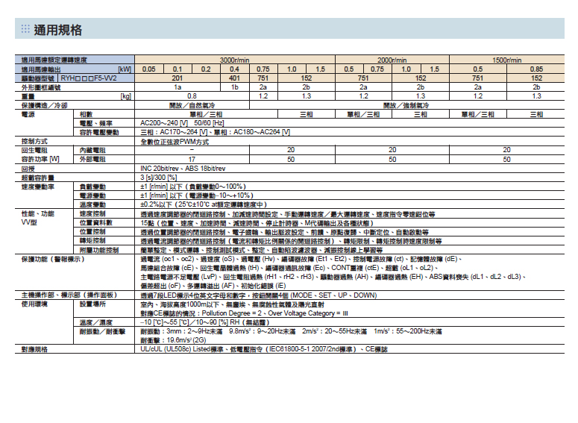Select the 1500r/min column header
Image resolution: width=578 pixels, height=423 pixels.
pyautogui.click(x=507, y=59)
